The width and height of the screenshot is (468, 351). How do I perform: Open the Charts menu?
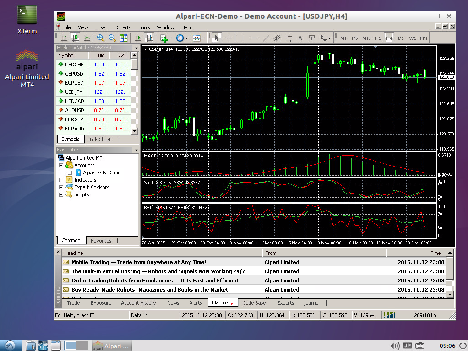[124, 27]
